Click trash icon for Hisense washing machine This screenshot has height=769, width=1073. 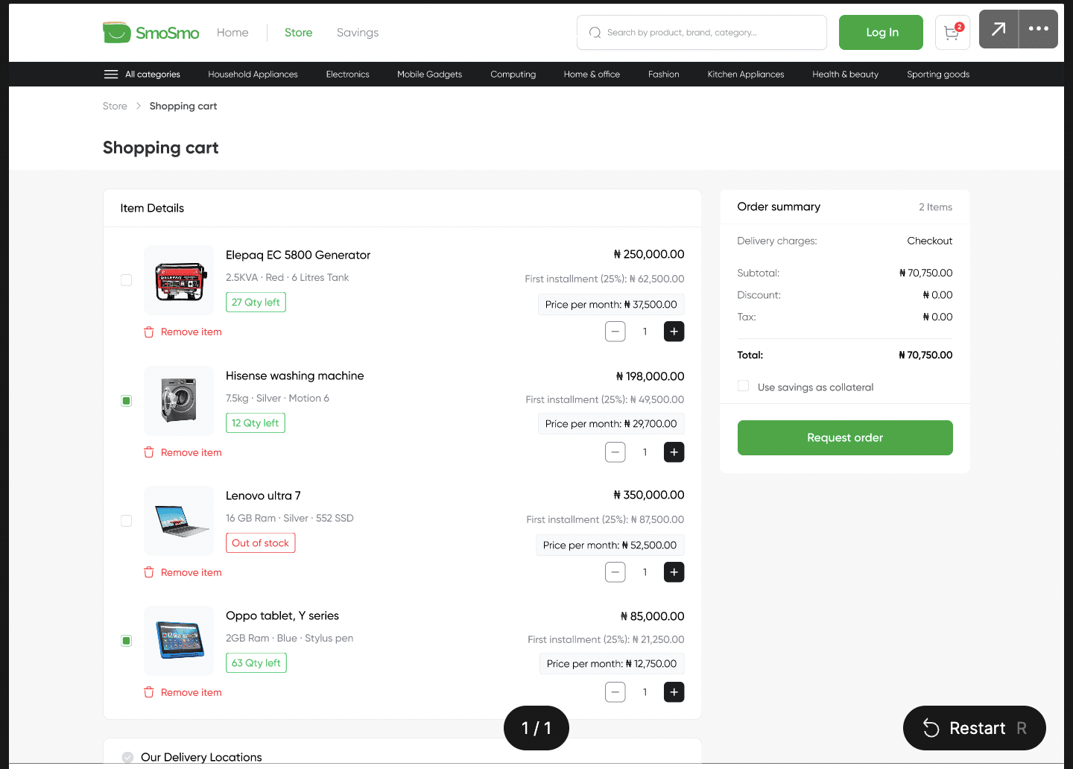(149, 452)
